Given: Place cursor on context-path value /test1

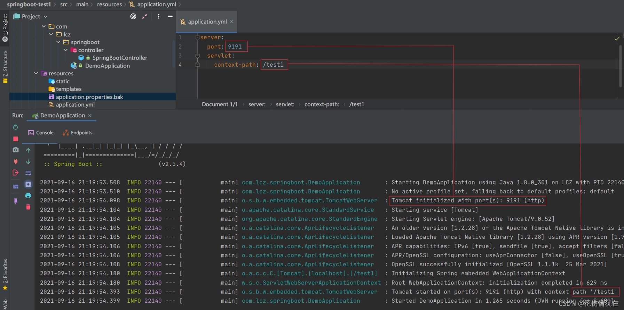Looking at the screenshot, I should pos(273,65).
